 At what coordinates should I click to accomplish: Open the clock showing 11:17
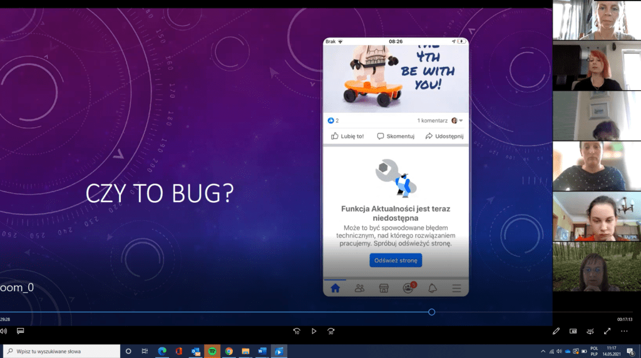612,351
